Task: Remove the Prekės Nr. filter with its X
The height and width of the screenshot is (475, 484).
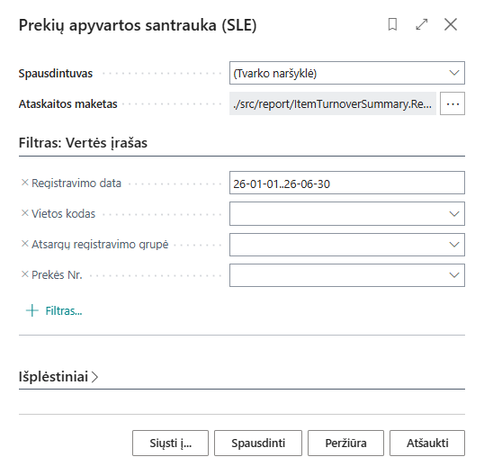Action: (x=24, y=274)
